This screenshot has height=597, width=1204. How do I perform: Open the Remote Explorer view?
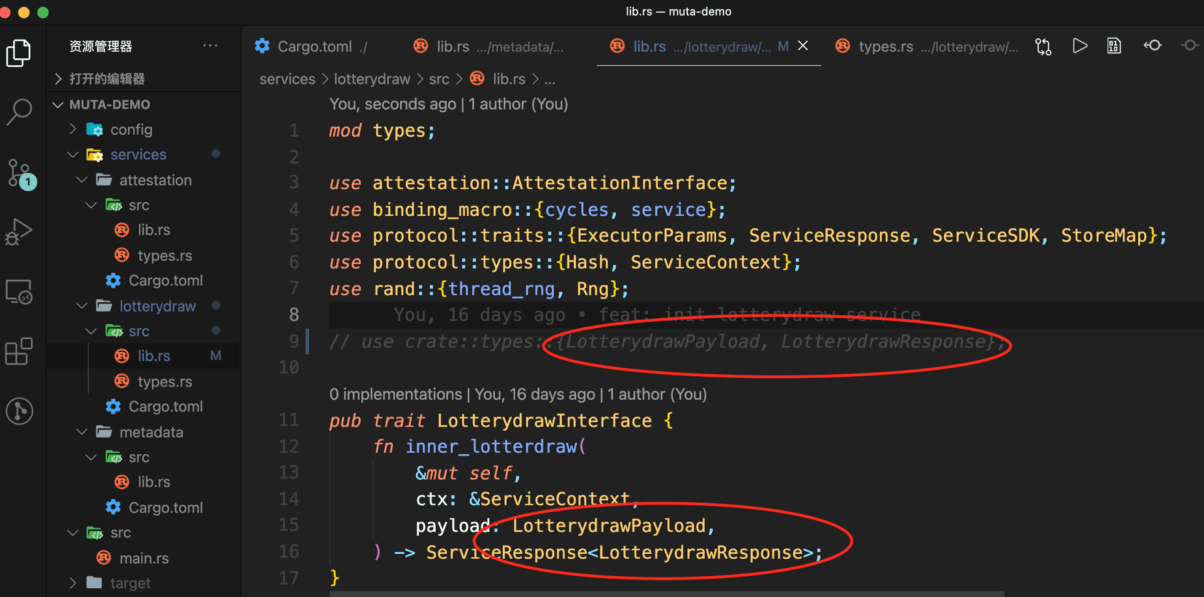pos(19,292)
